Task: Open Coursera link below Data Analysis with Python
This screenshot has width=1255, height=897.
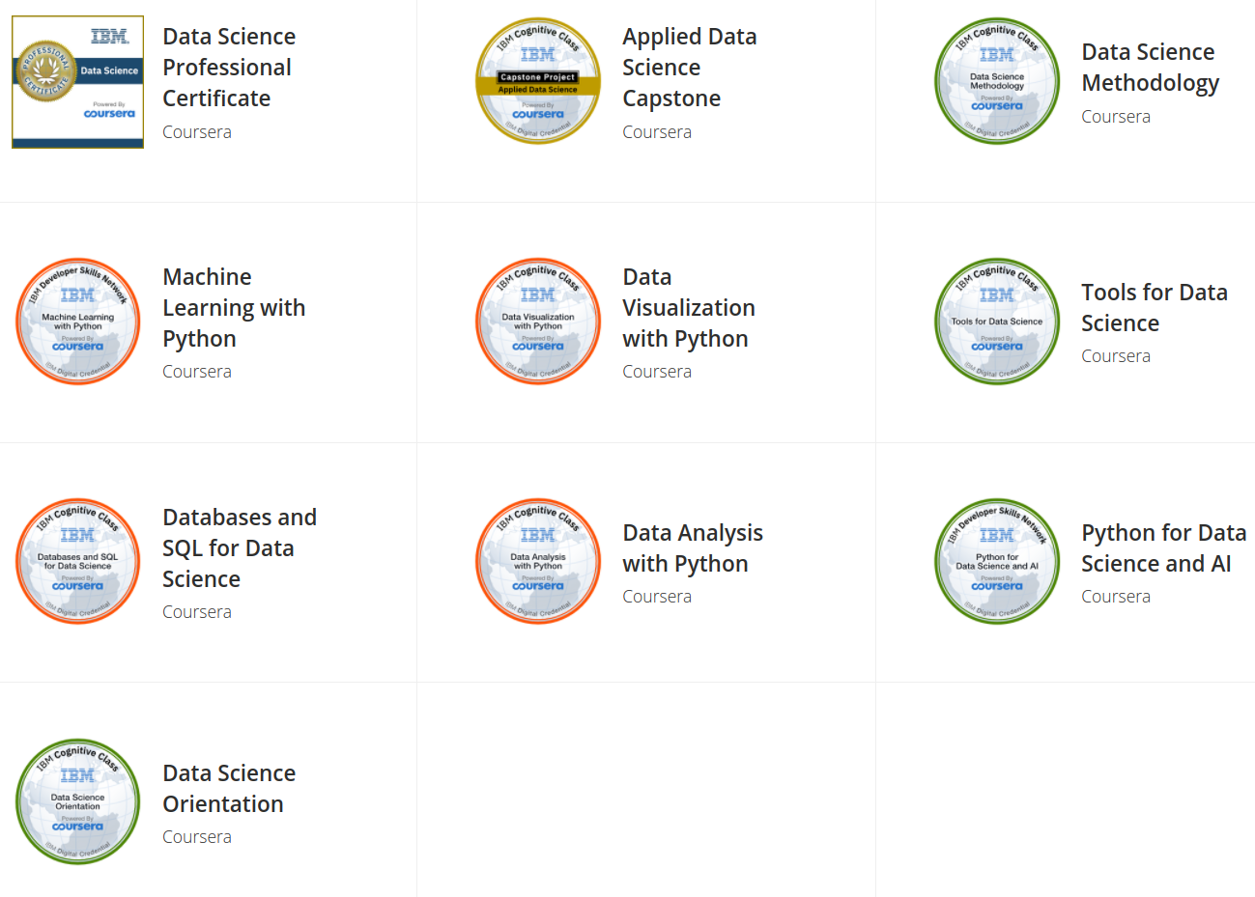Action: tap(657, 596)
